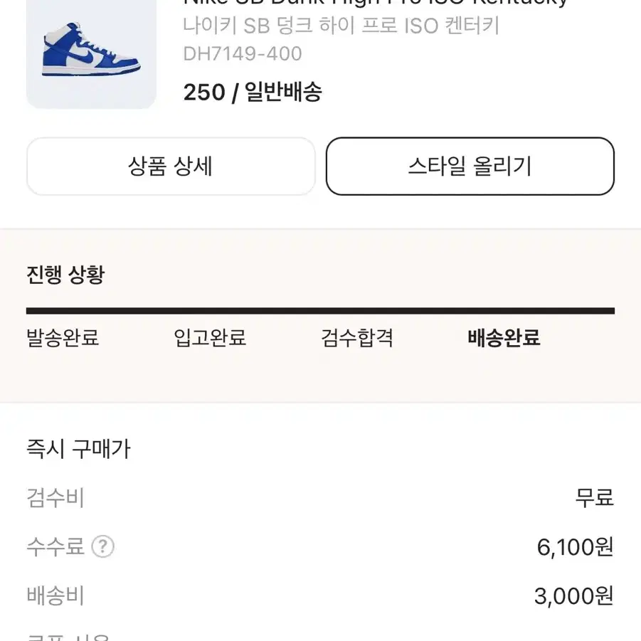This screenshot has height=641, width=641.
Task: Open the Nike SB Dunk sneaker thumbnail
Action: (x=91, y=53)
